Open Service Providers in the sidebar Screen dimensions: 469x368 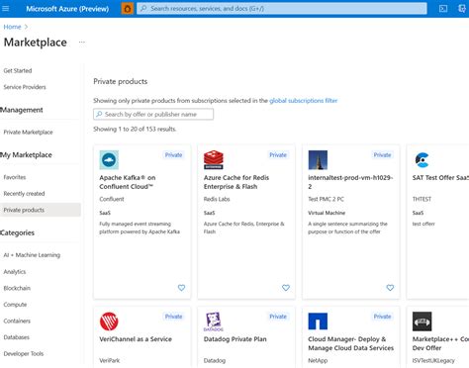point(25,87)
